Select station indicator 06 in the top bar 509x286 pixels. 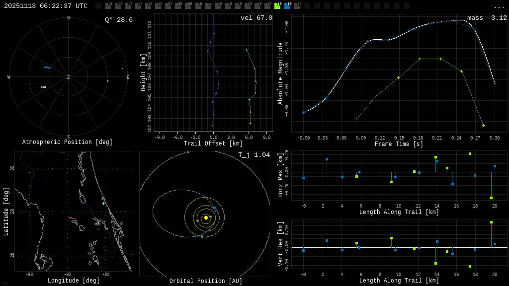tap(158, 6)
